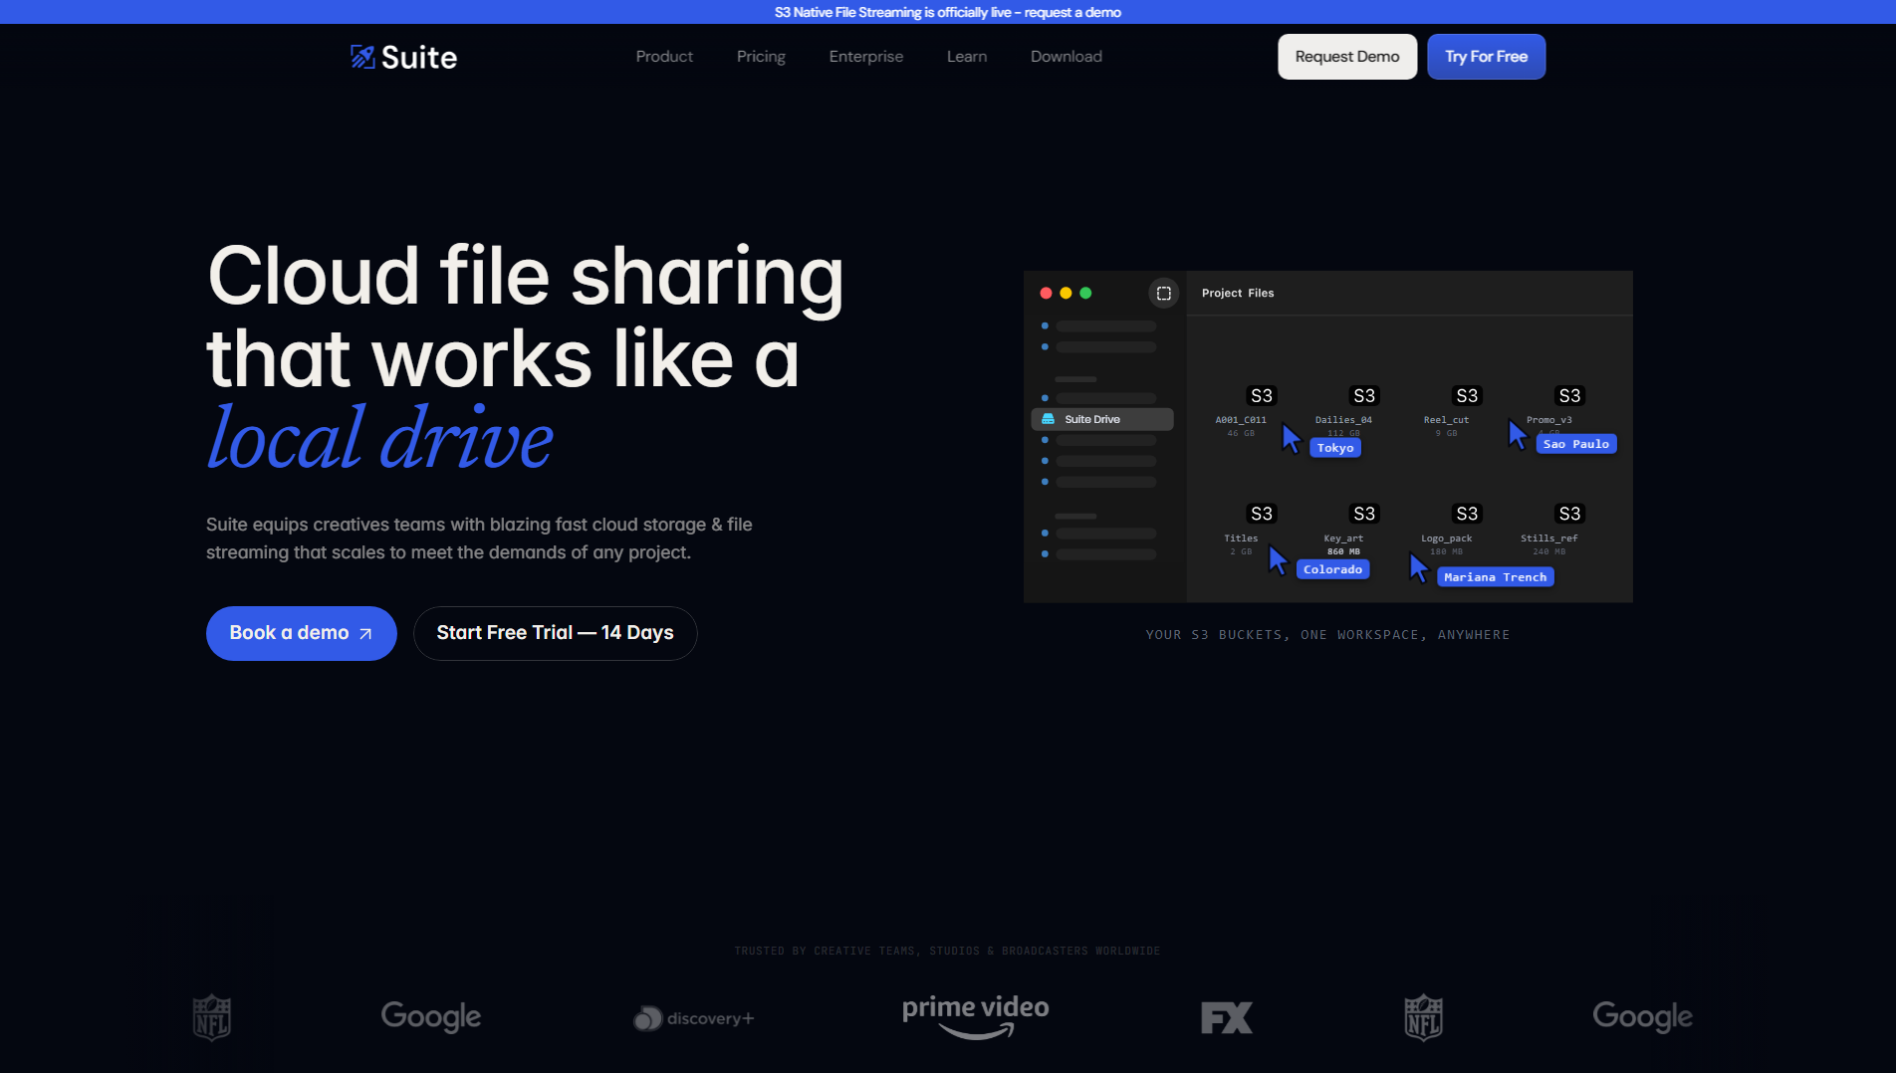
Task: Click the sidebar layout toggle icon in Project Files
Action: (x=1163, y=293)
